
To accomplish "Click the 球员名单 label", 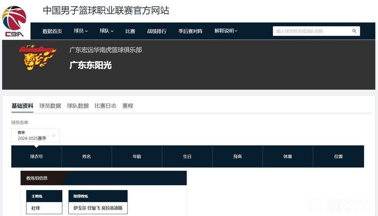I will 20,122.
